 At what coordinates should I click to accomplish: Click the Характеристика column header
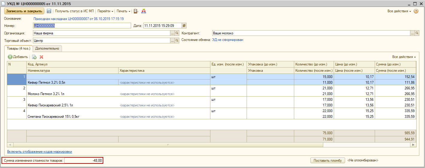coord(164,71)
